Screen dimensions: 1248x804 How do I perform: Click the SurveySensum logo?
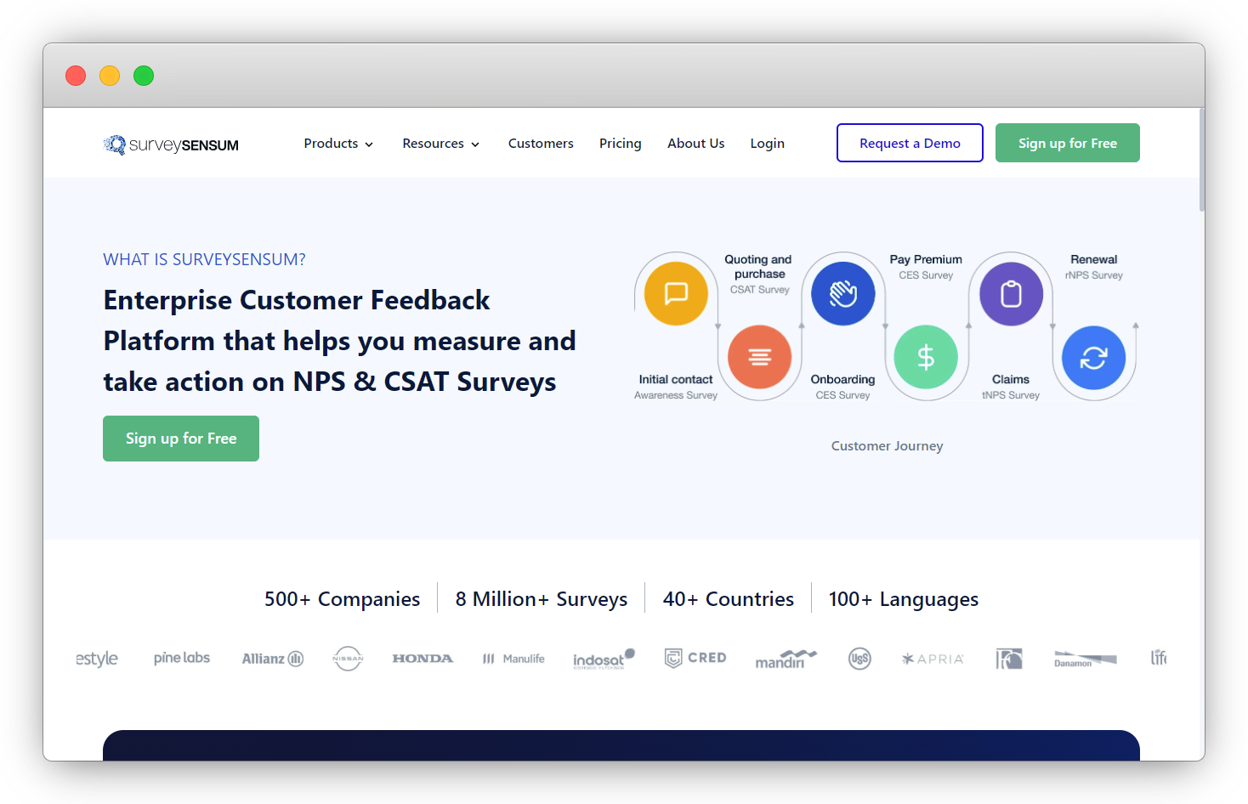[170, 144]
